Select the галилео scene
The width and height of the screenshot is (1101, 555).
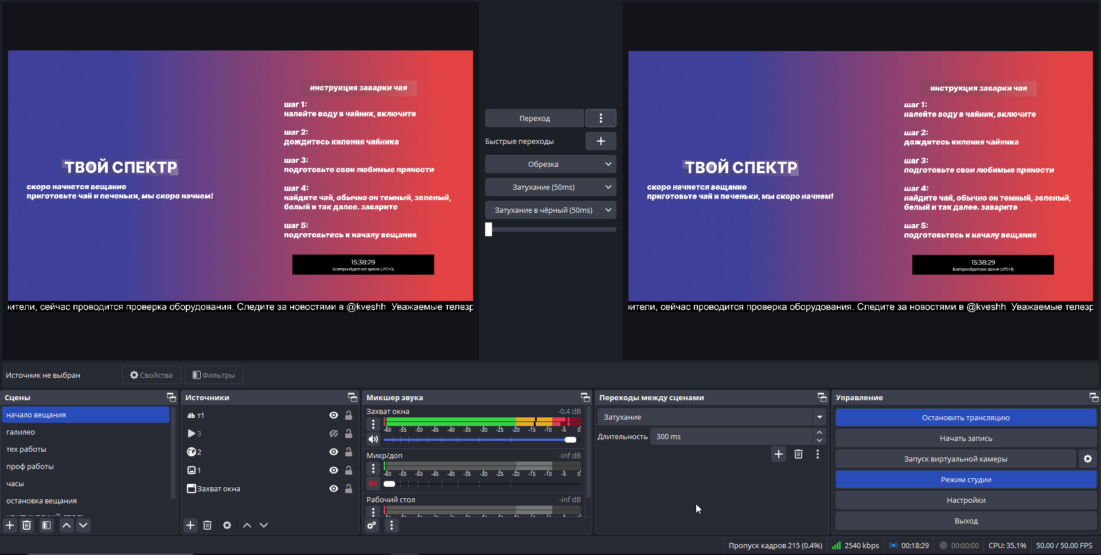point(21,432)
